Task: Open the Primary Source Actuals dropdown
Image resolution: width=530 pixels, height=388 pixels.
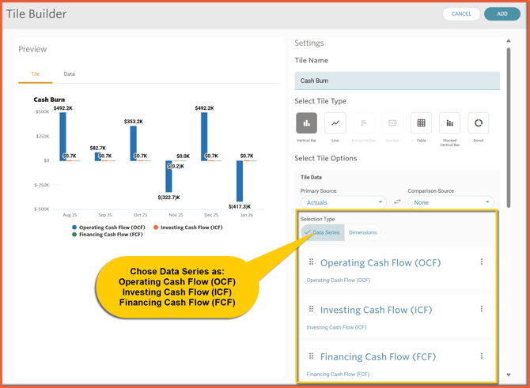Action: [343, 202]
